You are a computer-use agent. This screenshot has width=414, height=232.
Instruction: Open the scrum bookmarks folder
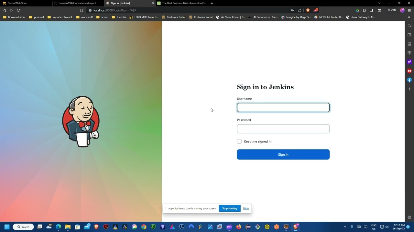(102, 17)
